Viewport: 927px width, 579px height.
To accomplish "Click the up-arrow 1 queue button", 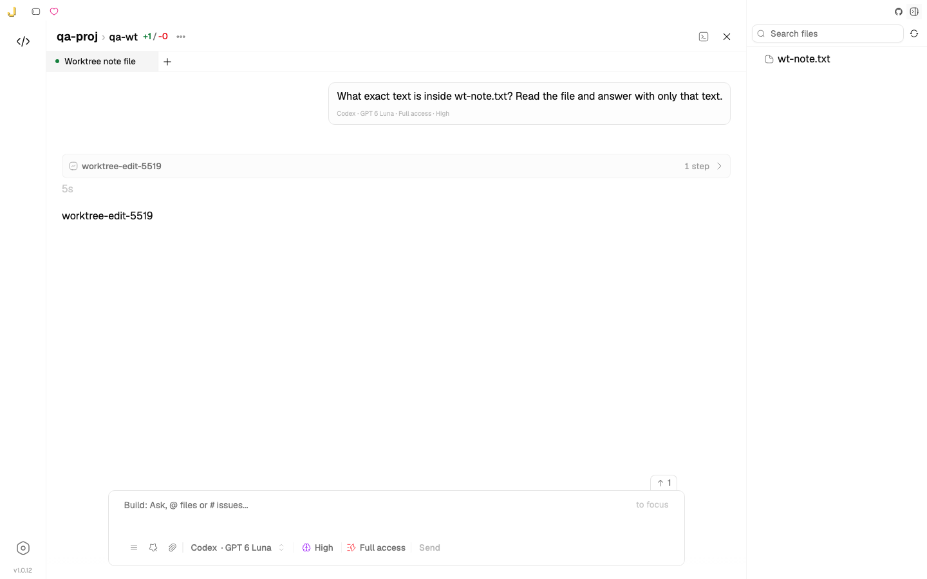I will pyautogui.click(x=664, y=482).
